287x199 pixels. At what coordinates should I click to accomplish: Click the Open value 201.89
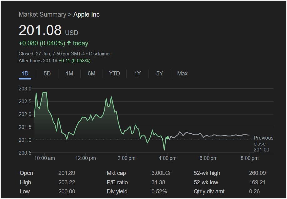[67, 173]
